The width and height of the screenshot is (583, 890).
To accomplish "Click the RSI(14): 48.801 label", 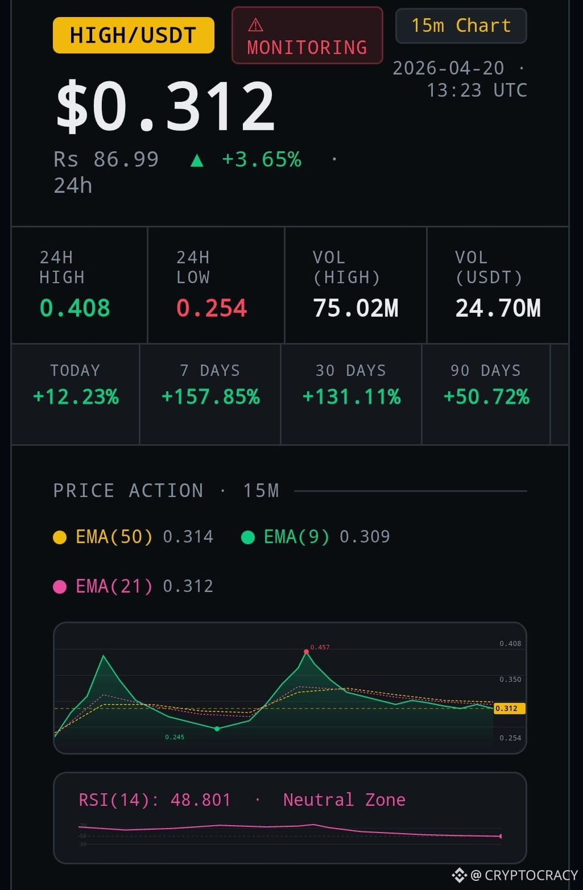I will (155, 800).
